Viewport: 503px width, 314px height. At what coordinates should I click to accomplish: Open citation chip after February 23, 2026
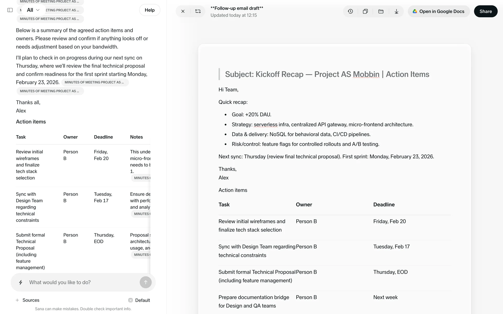point(95,82)
